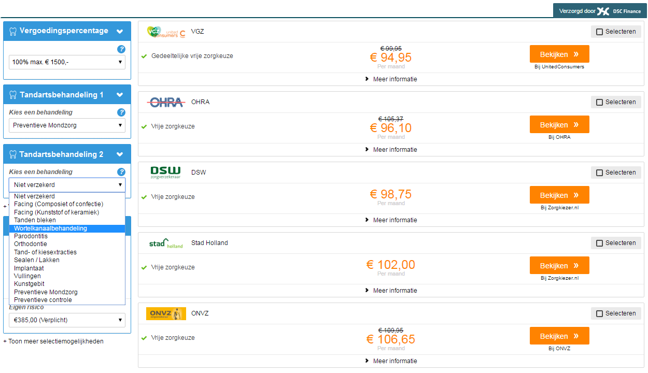
Task: Pick Sealen / Lakken option
Action: (67, 260)
